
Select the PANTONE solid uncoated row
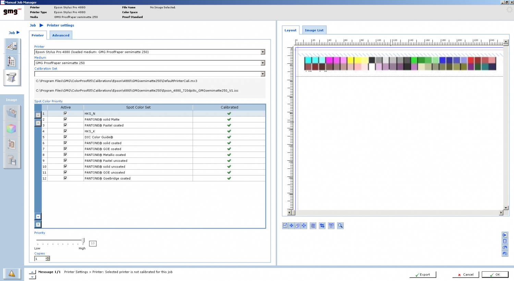(154, 167)
